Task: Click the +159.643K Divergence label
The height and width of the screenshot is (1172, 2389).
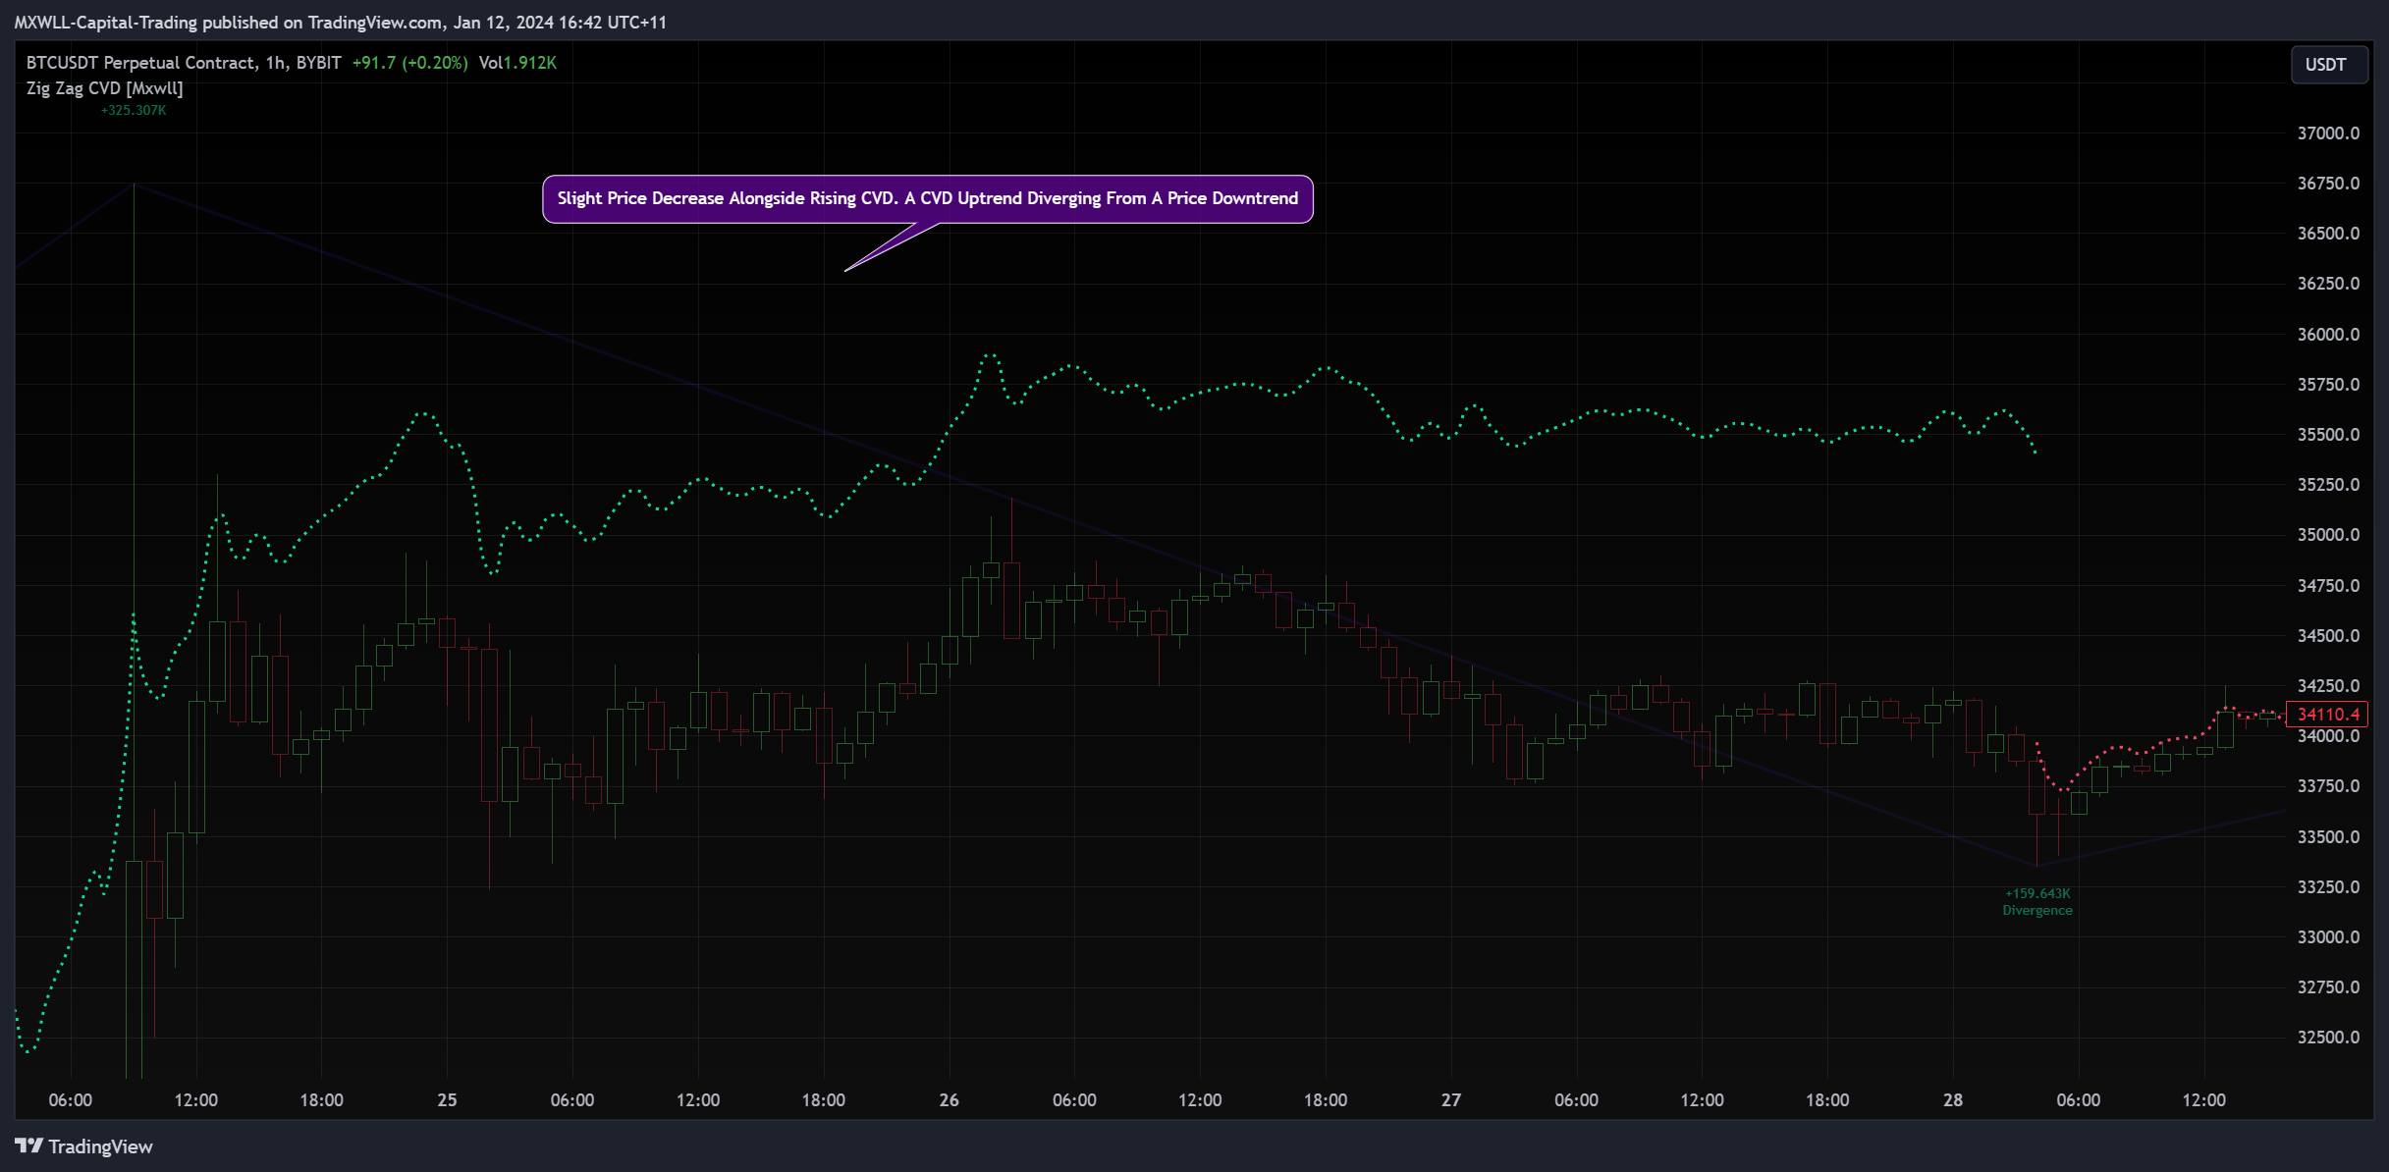Action: click(x=2037, y=902)
